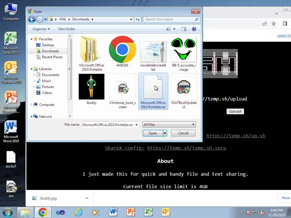Open Windows Explorer from taskbar

tap(25, 212)
